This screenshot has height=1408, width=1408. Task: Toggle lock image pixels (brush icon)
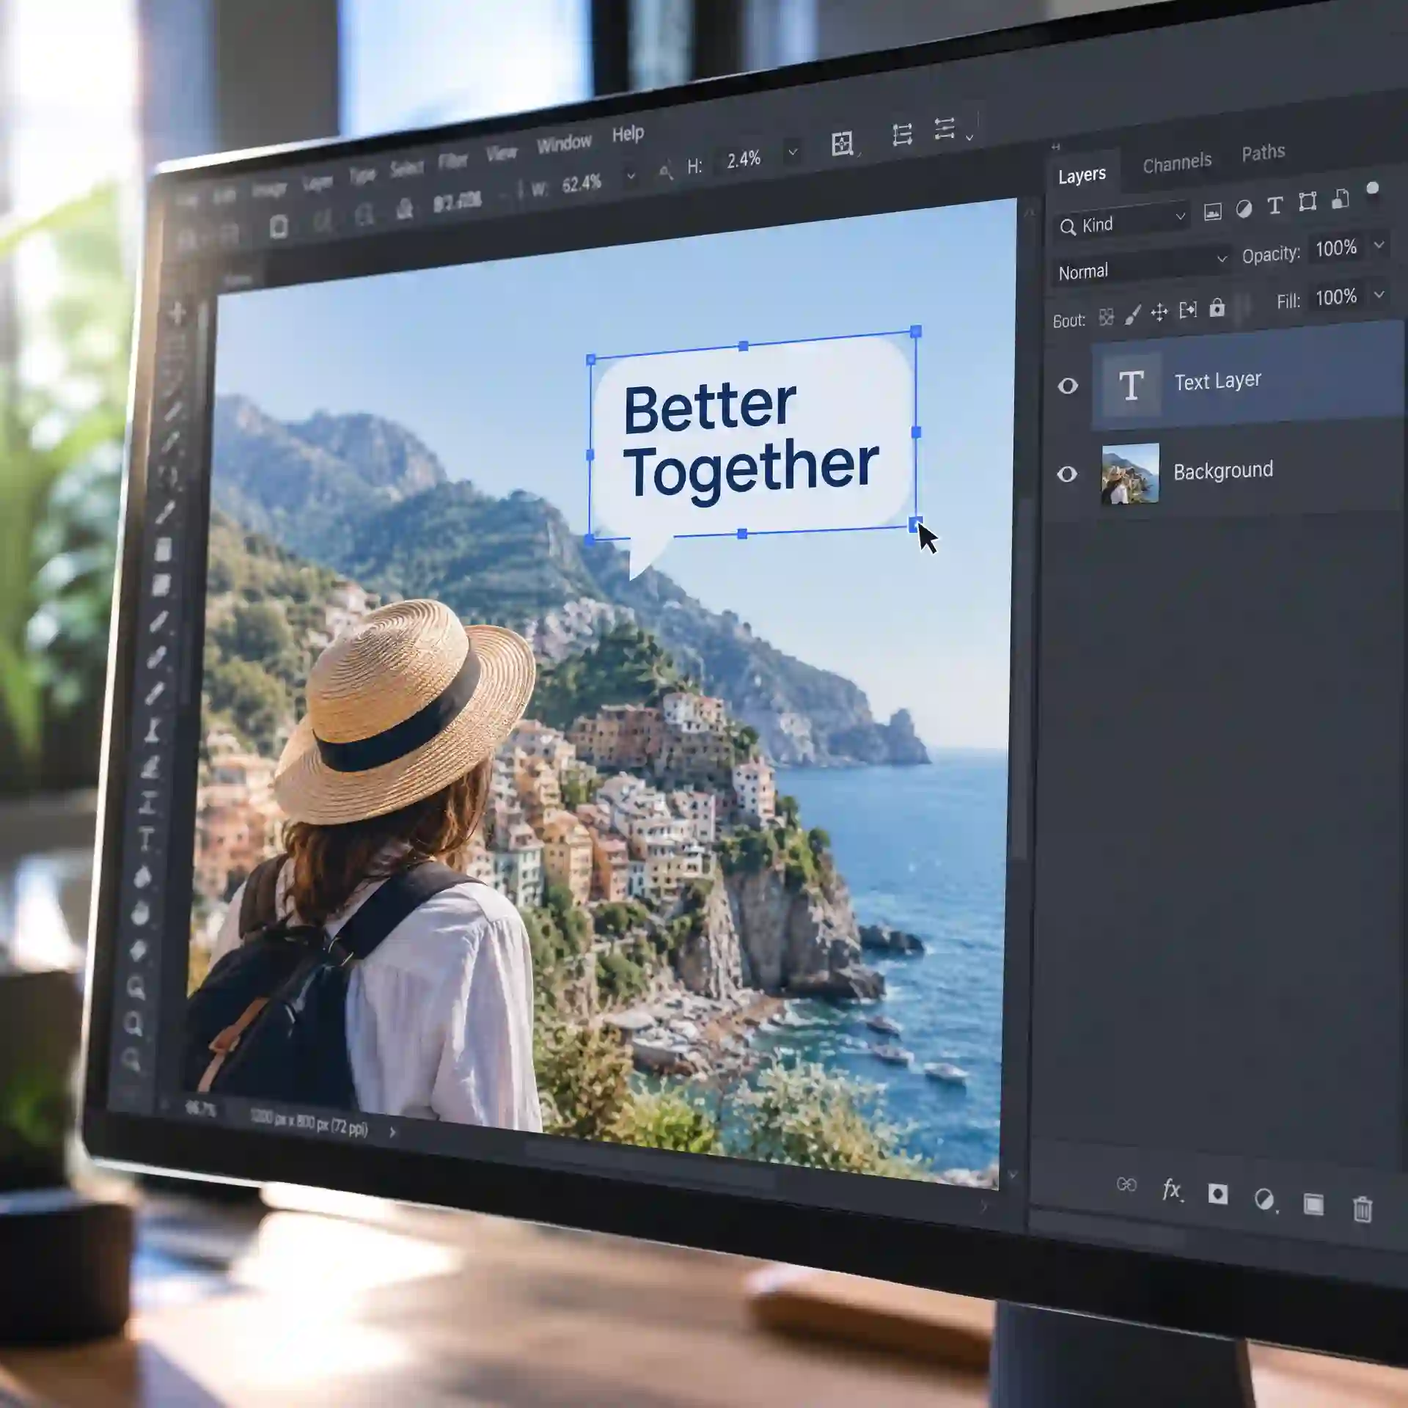1133,315
